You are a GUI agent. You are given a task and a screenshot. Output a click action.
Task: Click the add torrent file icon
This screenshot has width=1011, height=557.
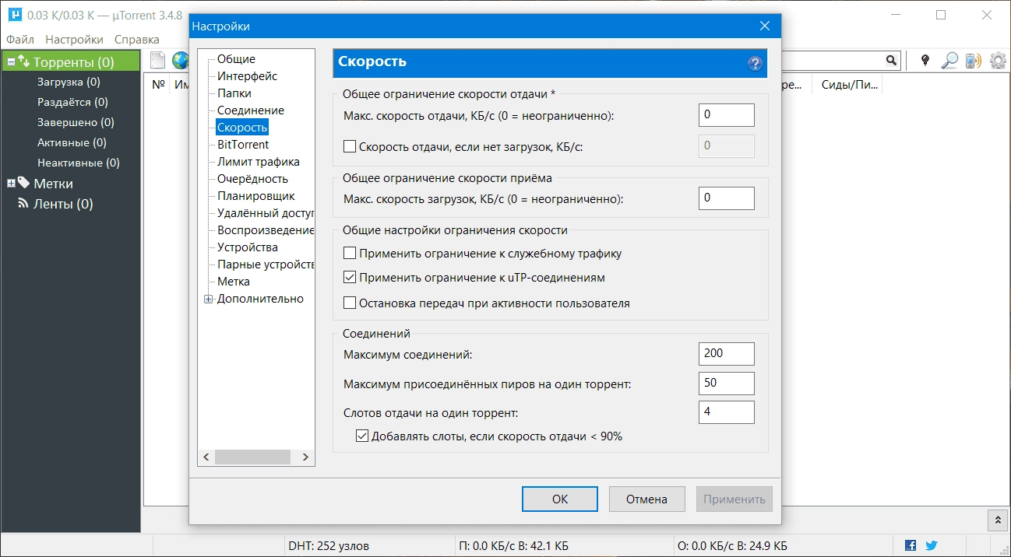157,58
